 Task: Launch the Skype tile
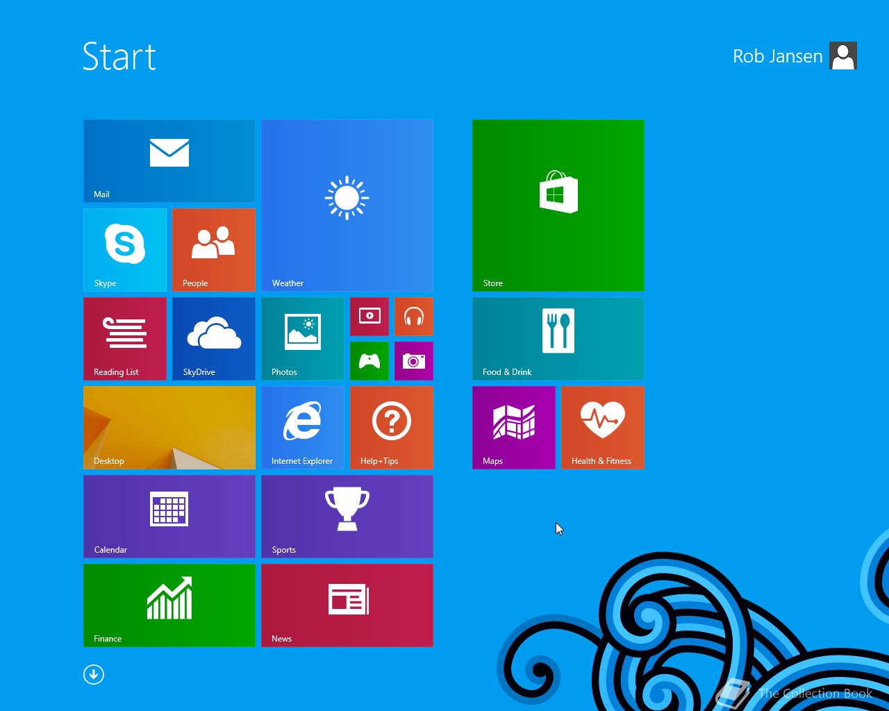125,250
